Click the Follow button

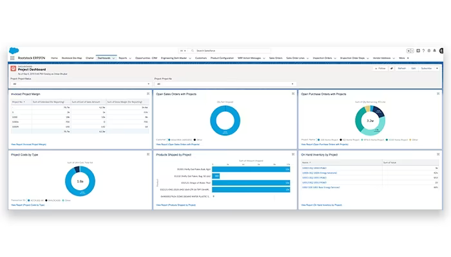pos(380,69)
